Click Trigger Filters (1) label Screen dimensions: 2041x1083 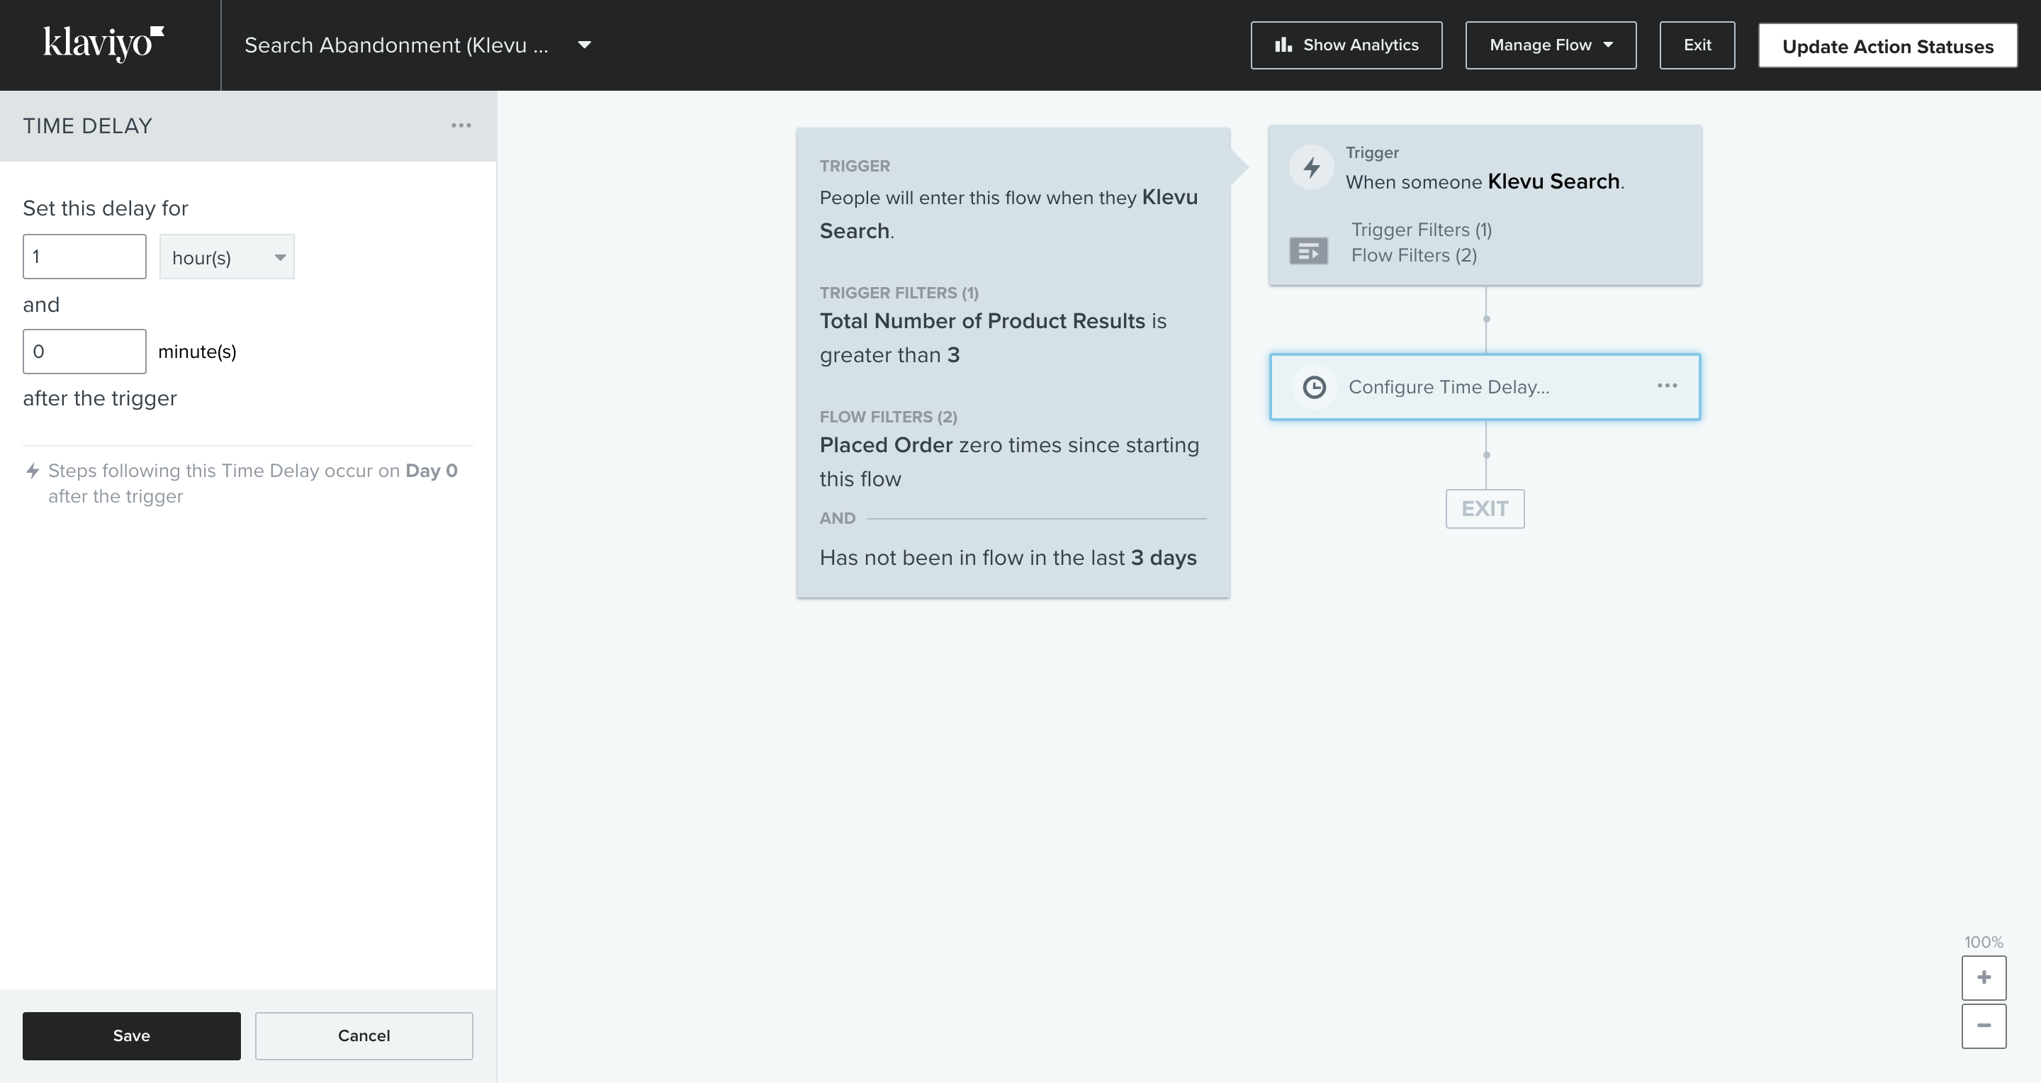[x=1422, y=230]
